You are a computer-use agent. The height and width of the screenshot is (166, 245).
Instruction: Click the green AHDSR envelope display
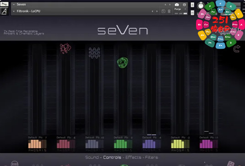(x=123, y=144)
